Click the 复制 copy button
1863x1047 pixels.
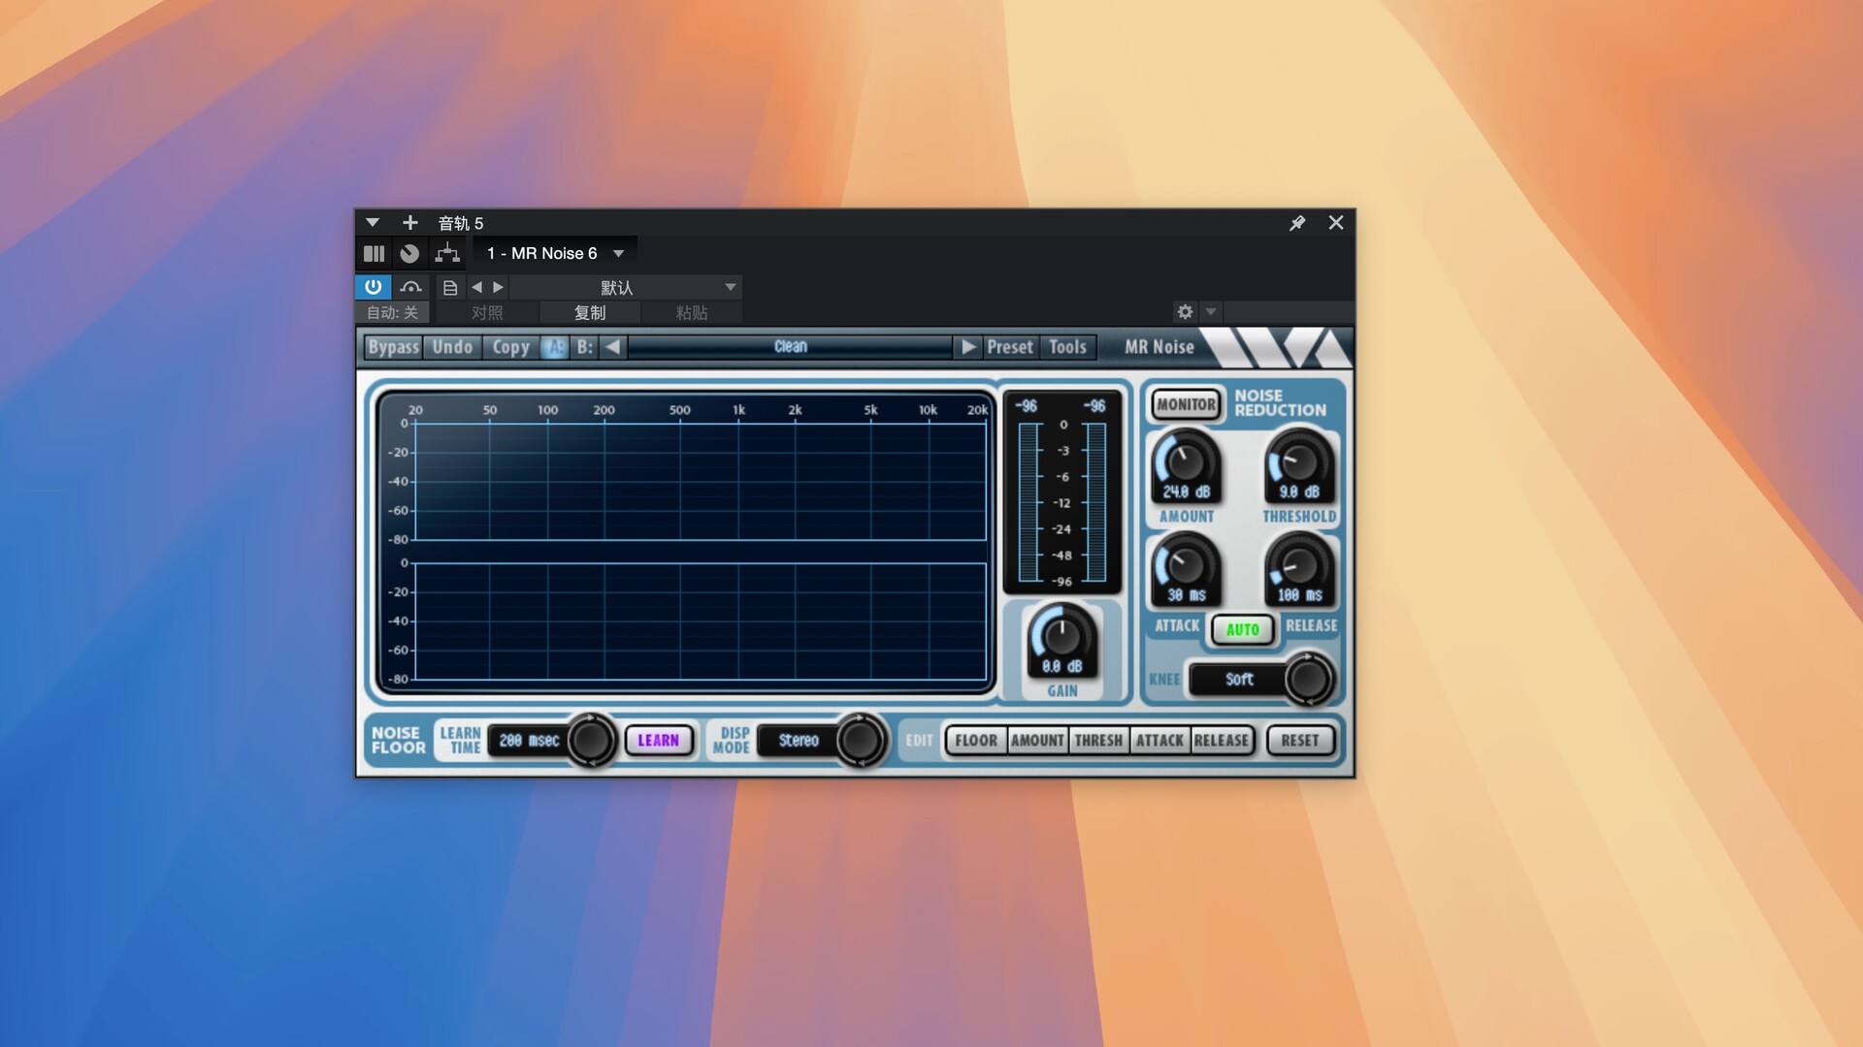coord(590,312)
